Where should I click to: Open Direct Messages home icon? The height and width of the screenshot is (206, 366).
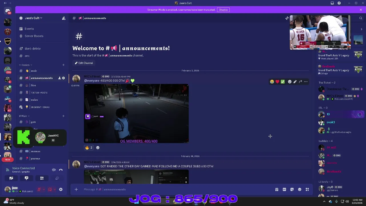click(x=8, y=11)
